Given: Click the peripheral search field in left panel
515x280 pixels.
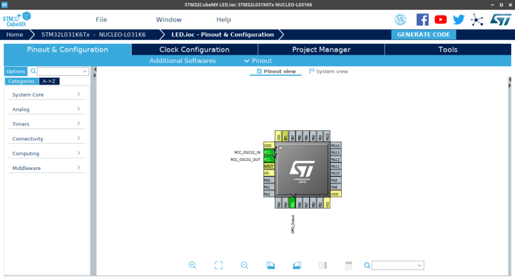Looking at the screenshot, I should (x=63, y=71).
